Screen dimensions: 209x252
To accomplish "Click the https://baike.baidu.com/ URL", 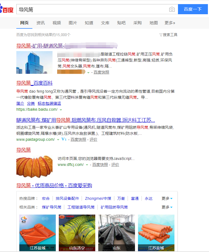I will click(37, 109).
